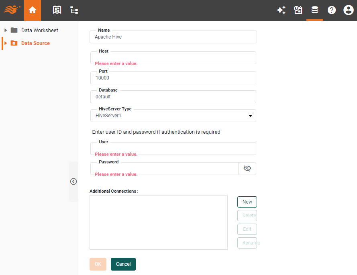Open the HiveServer Type dropdown

click(251, 116)
